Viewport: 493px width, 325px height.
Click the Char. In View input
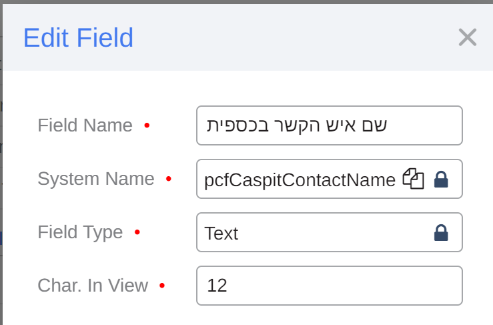click(x=329, y=286)
